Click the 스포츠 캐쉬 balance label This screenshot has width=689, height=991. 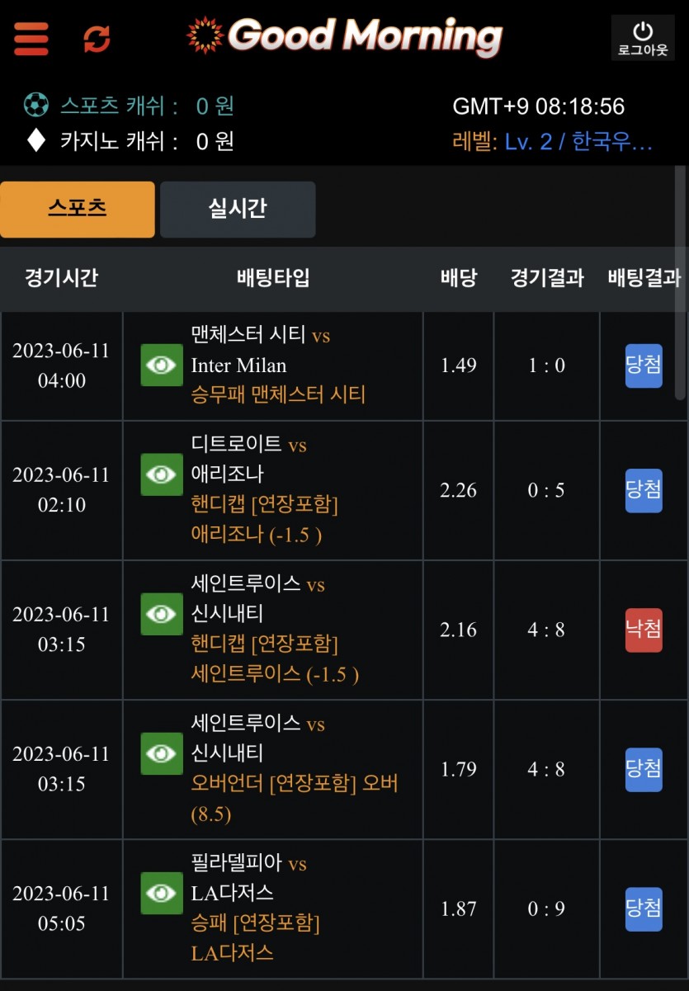tap(119, 106)
